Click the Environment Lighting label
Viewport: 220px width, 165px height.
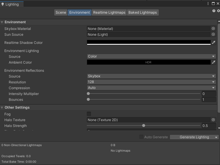coord(22,51)
